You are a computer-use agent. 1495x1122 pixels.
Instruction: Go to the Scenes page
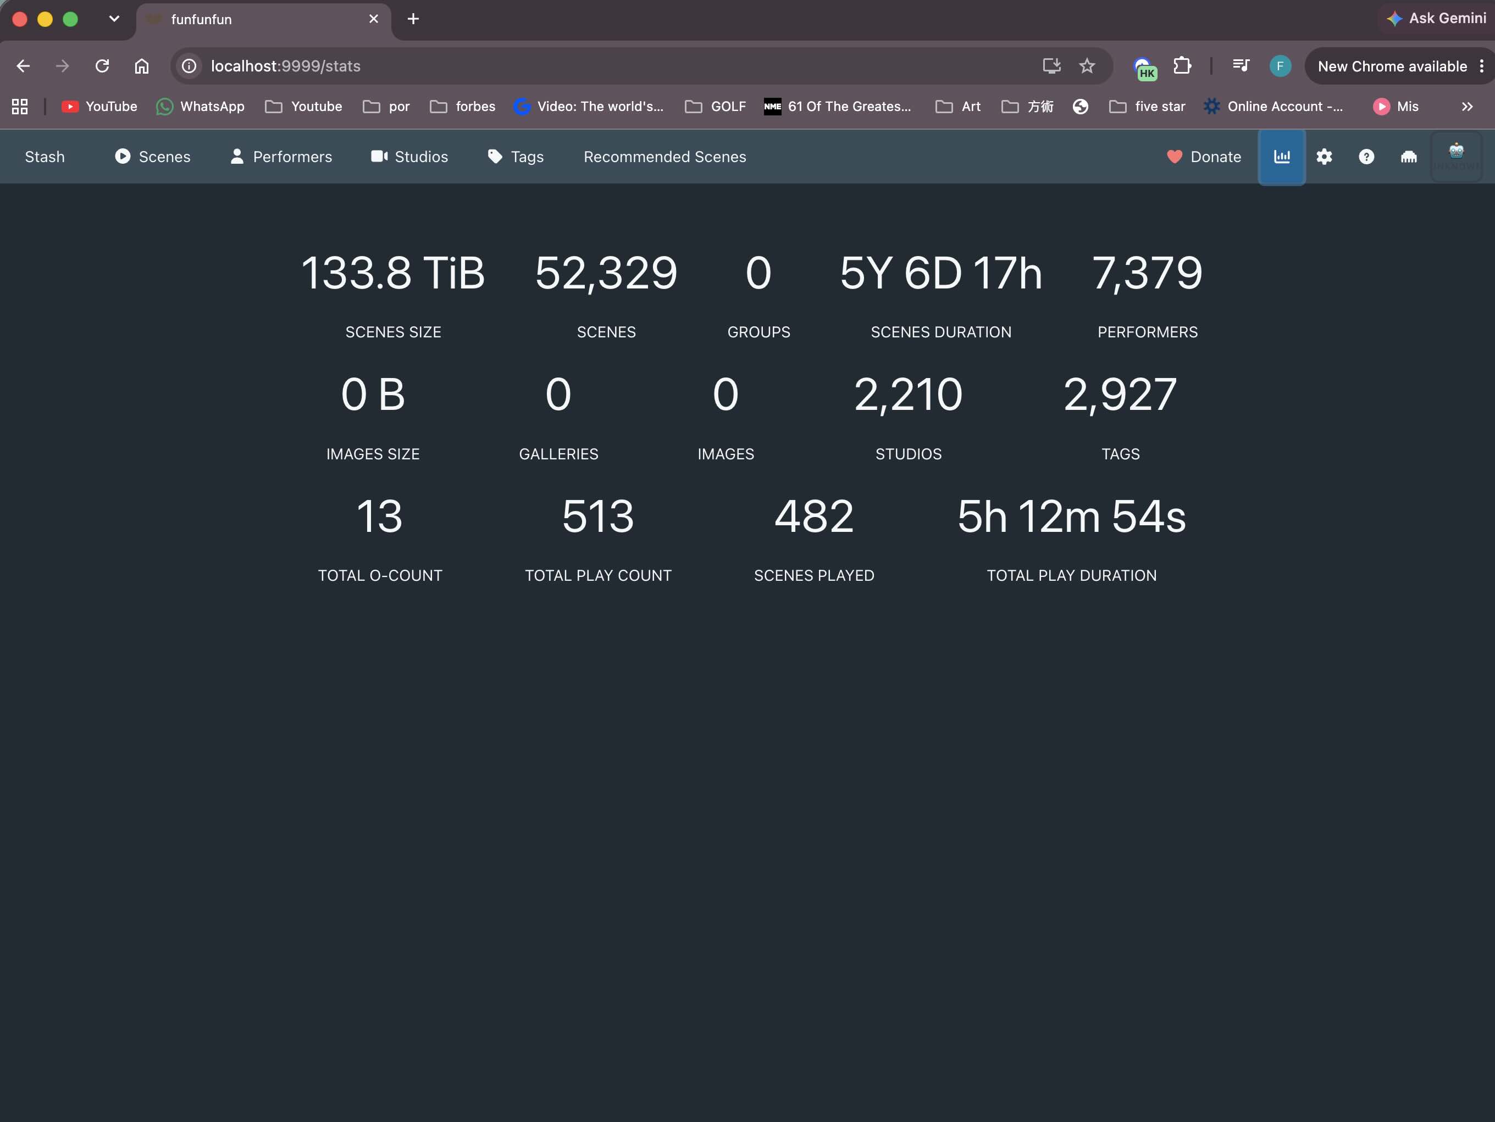153,157
